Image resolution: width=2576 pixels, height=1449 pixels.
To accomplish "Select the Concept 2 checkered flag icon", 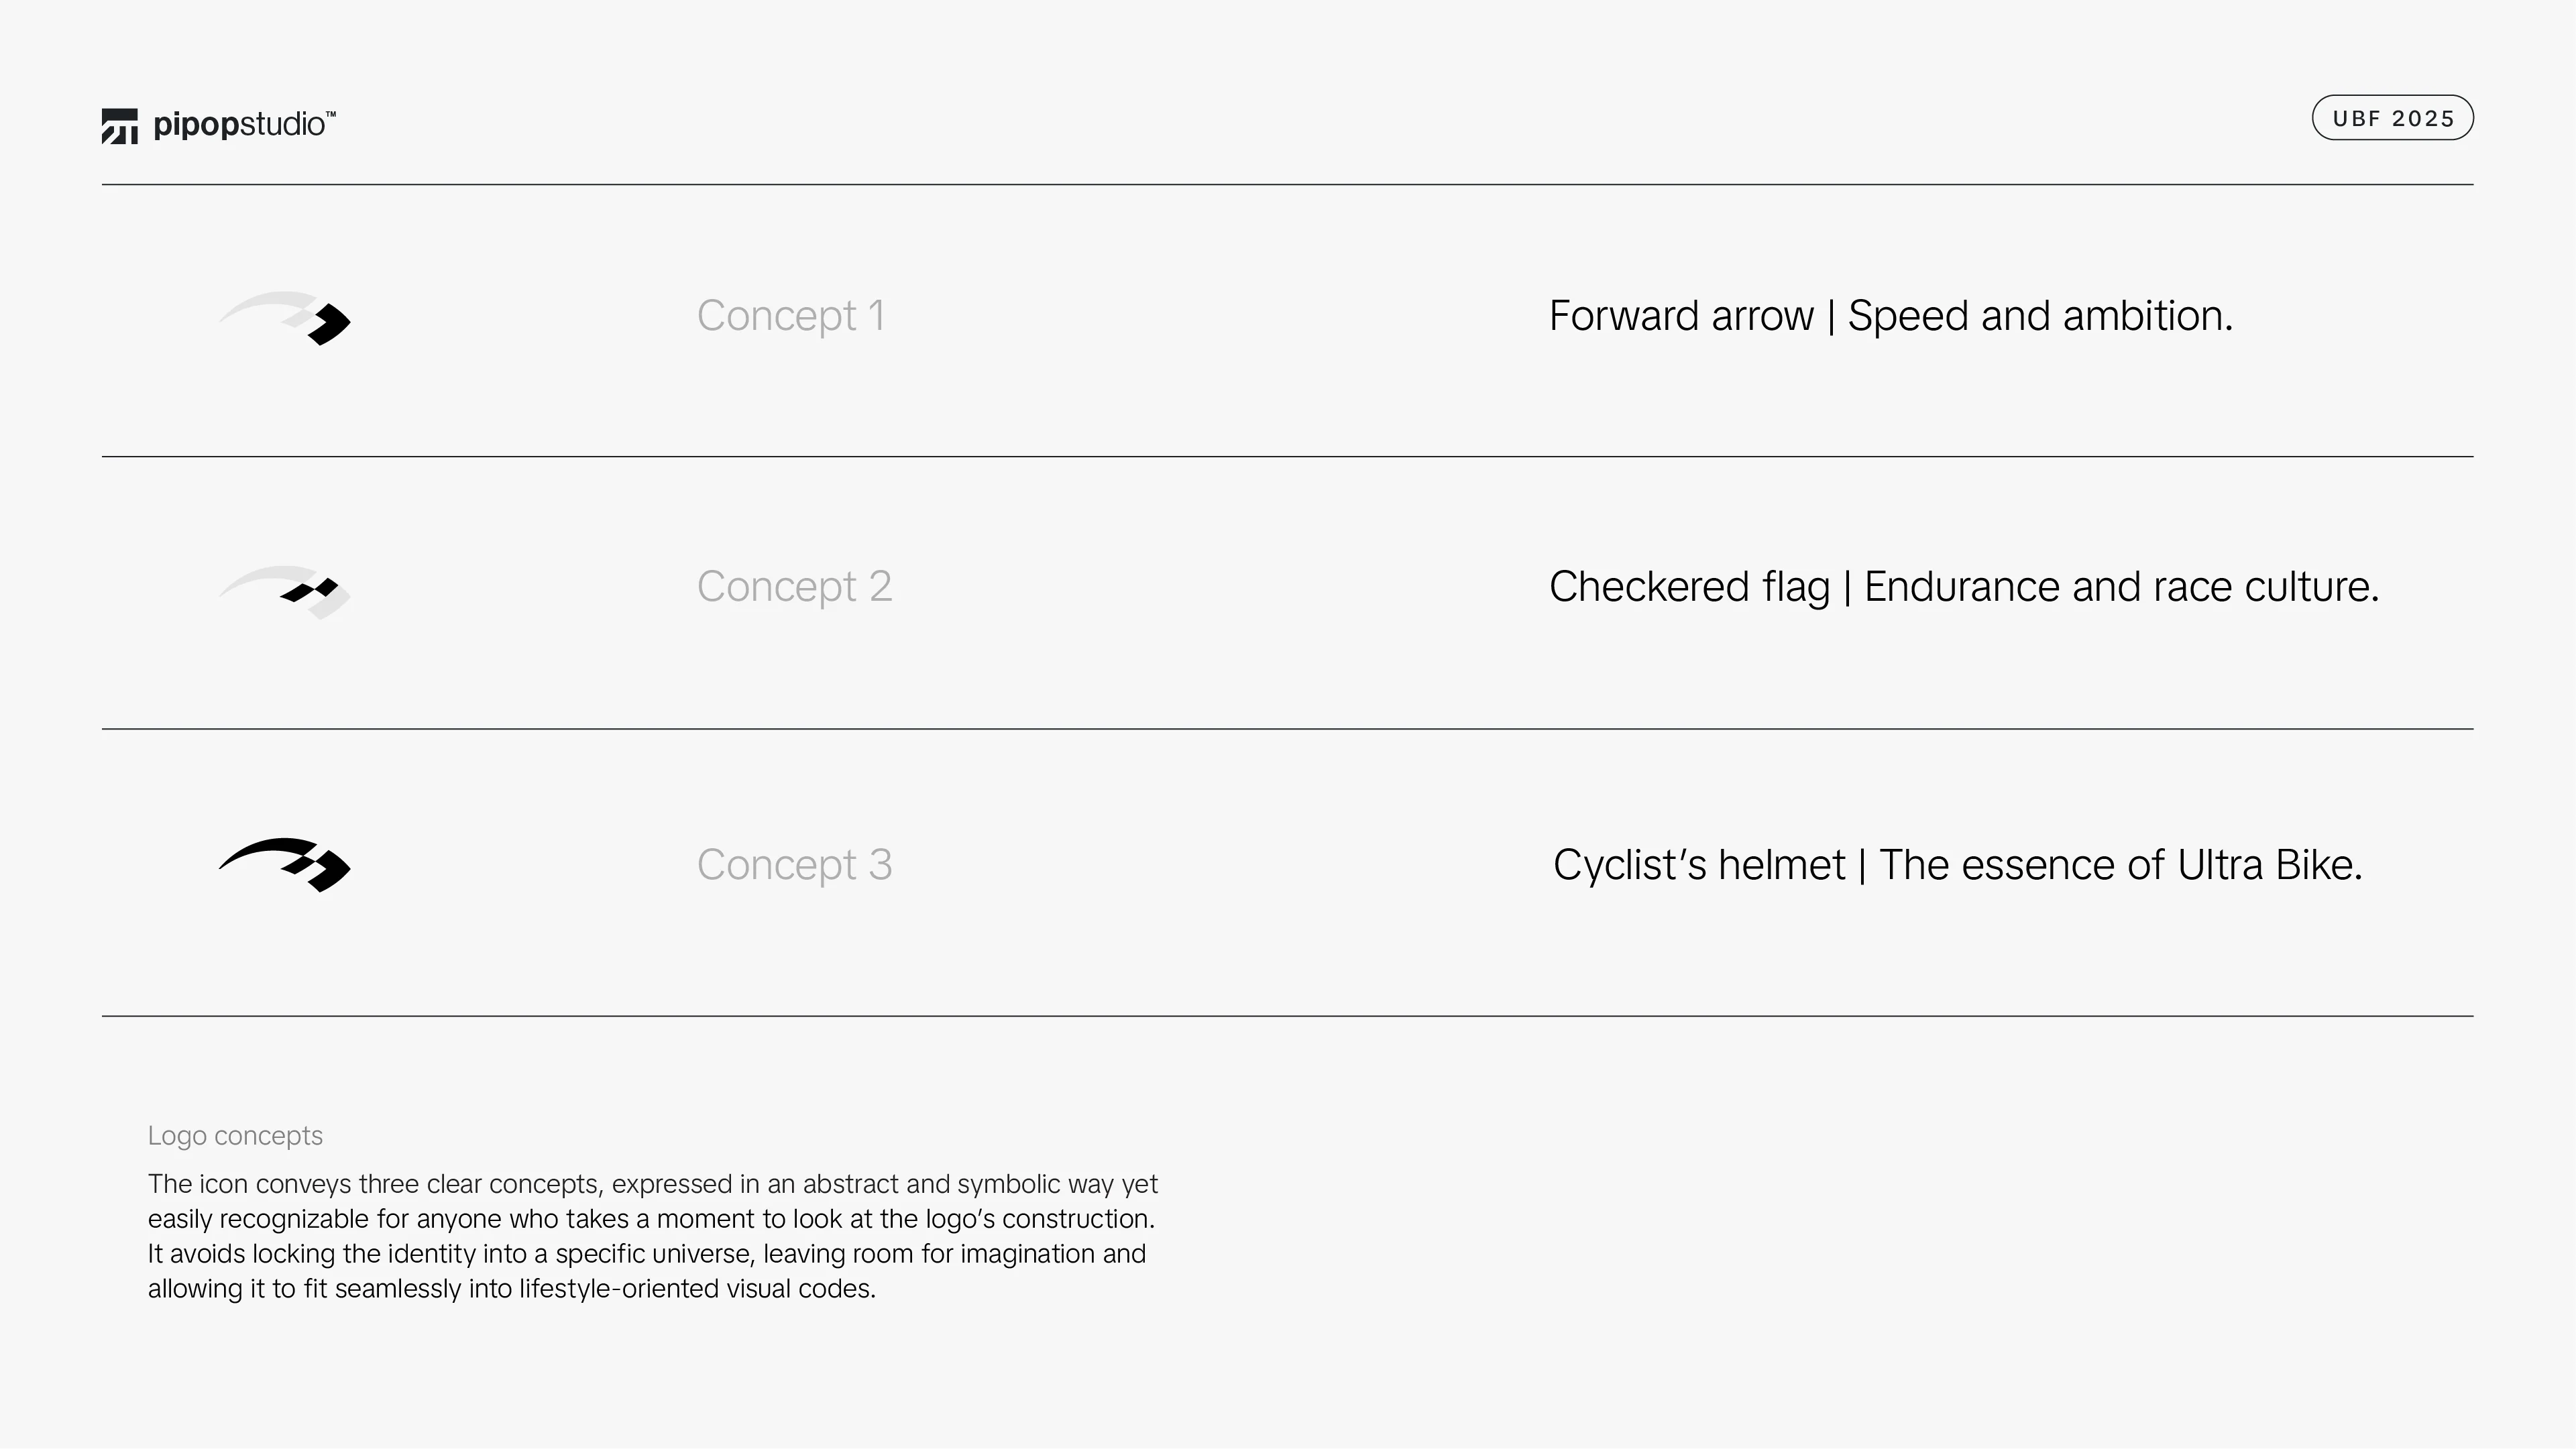I will (x=285, y=592).
